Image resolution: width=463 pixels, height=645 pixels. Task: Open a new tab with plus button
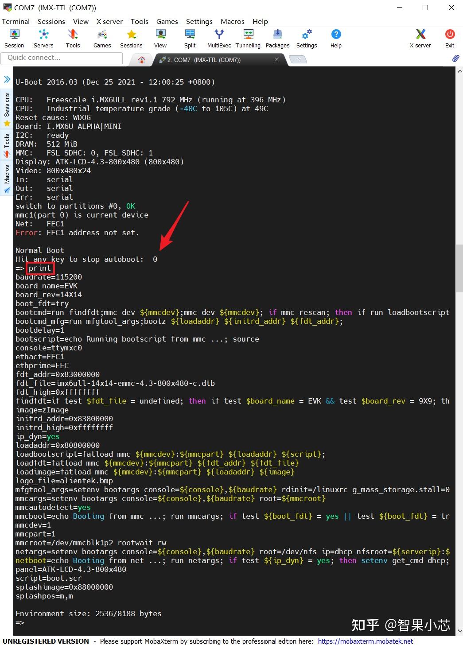coord(298,59)
